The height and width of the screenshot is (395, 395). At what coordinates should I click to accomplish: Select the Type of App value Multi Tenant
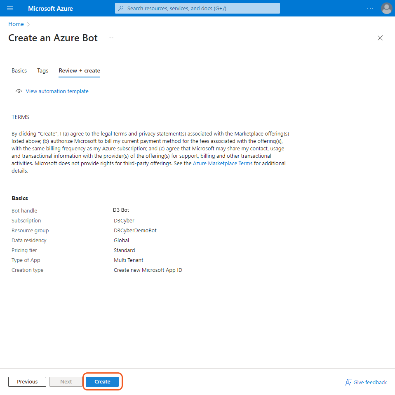(x=128, y=260)
